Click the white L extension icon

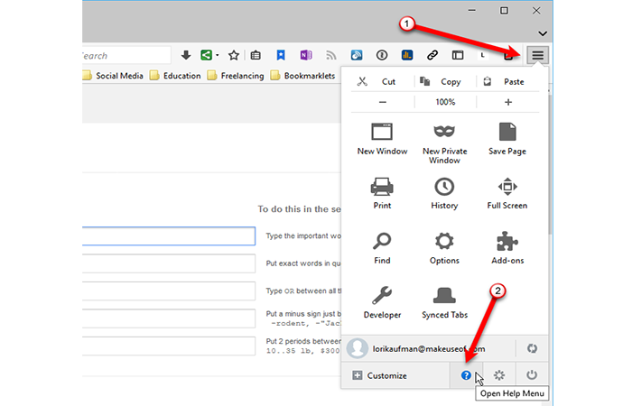tap(482, 55)
